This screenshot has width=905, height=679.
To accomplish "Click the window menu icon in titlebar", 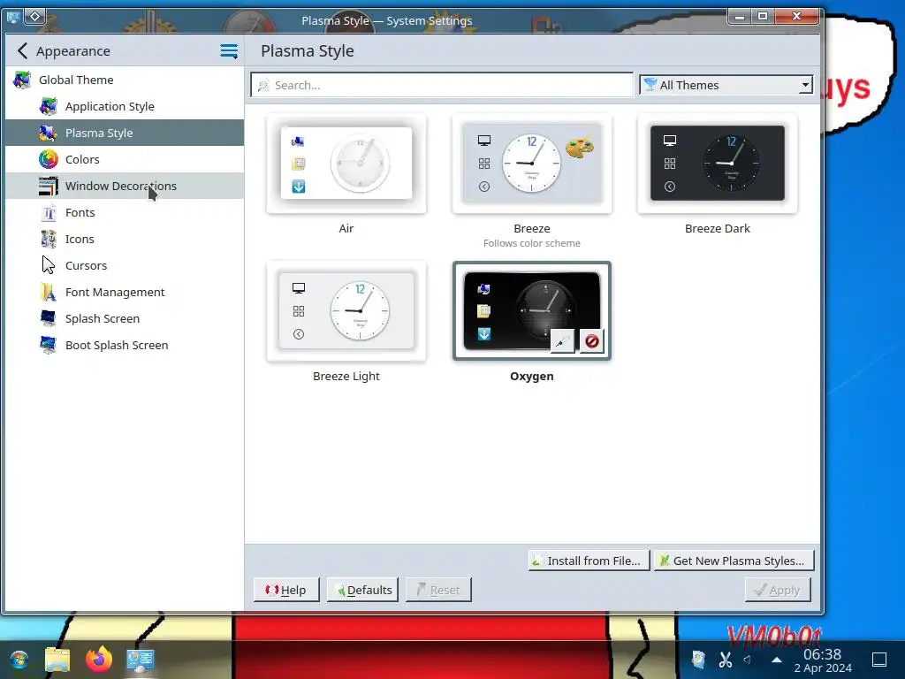I will tap(13, 17).
